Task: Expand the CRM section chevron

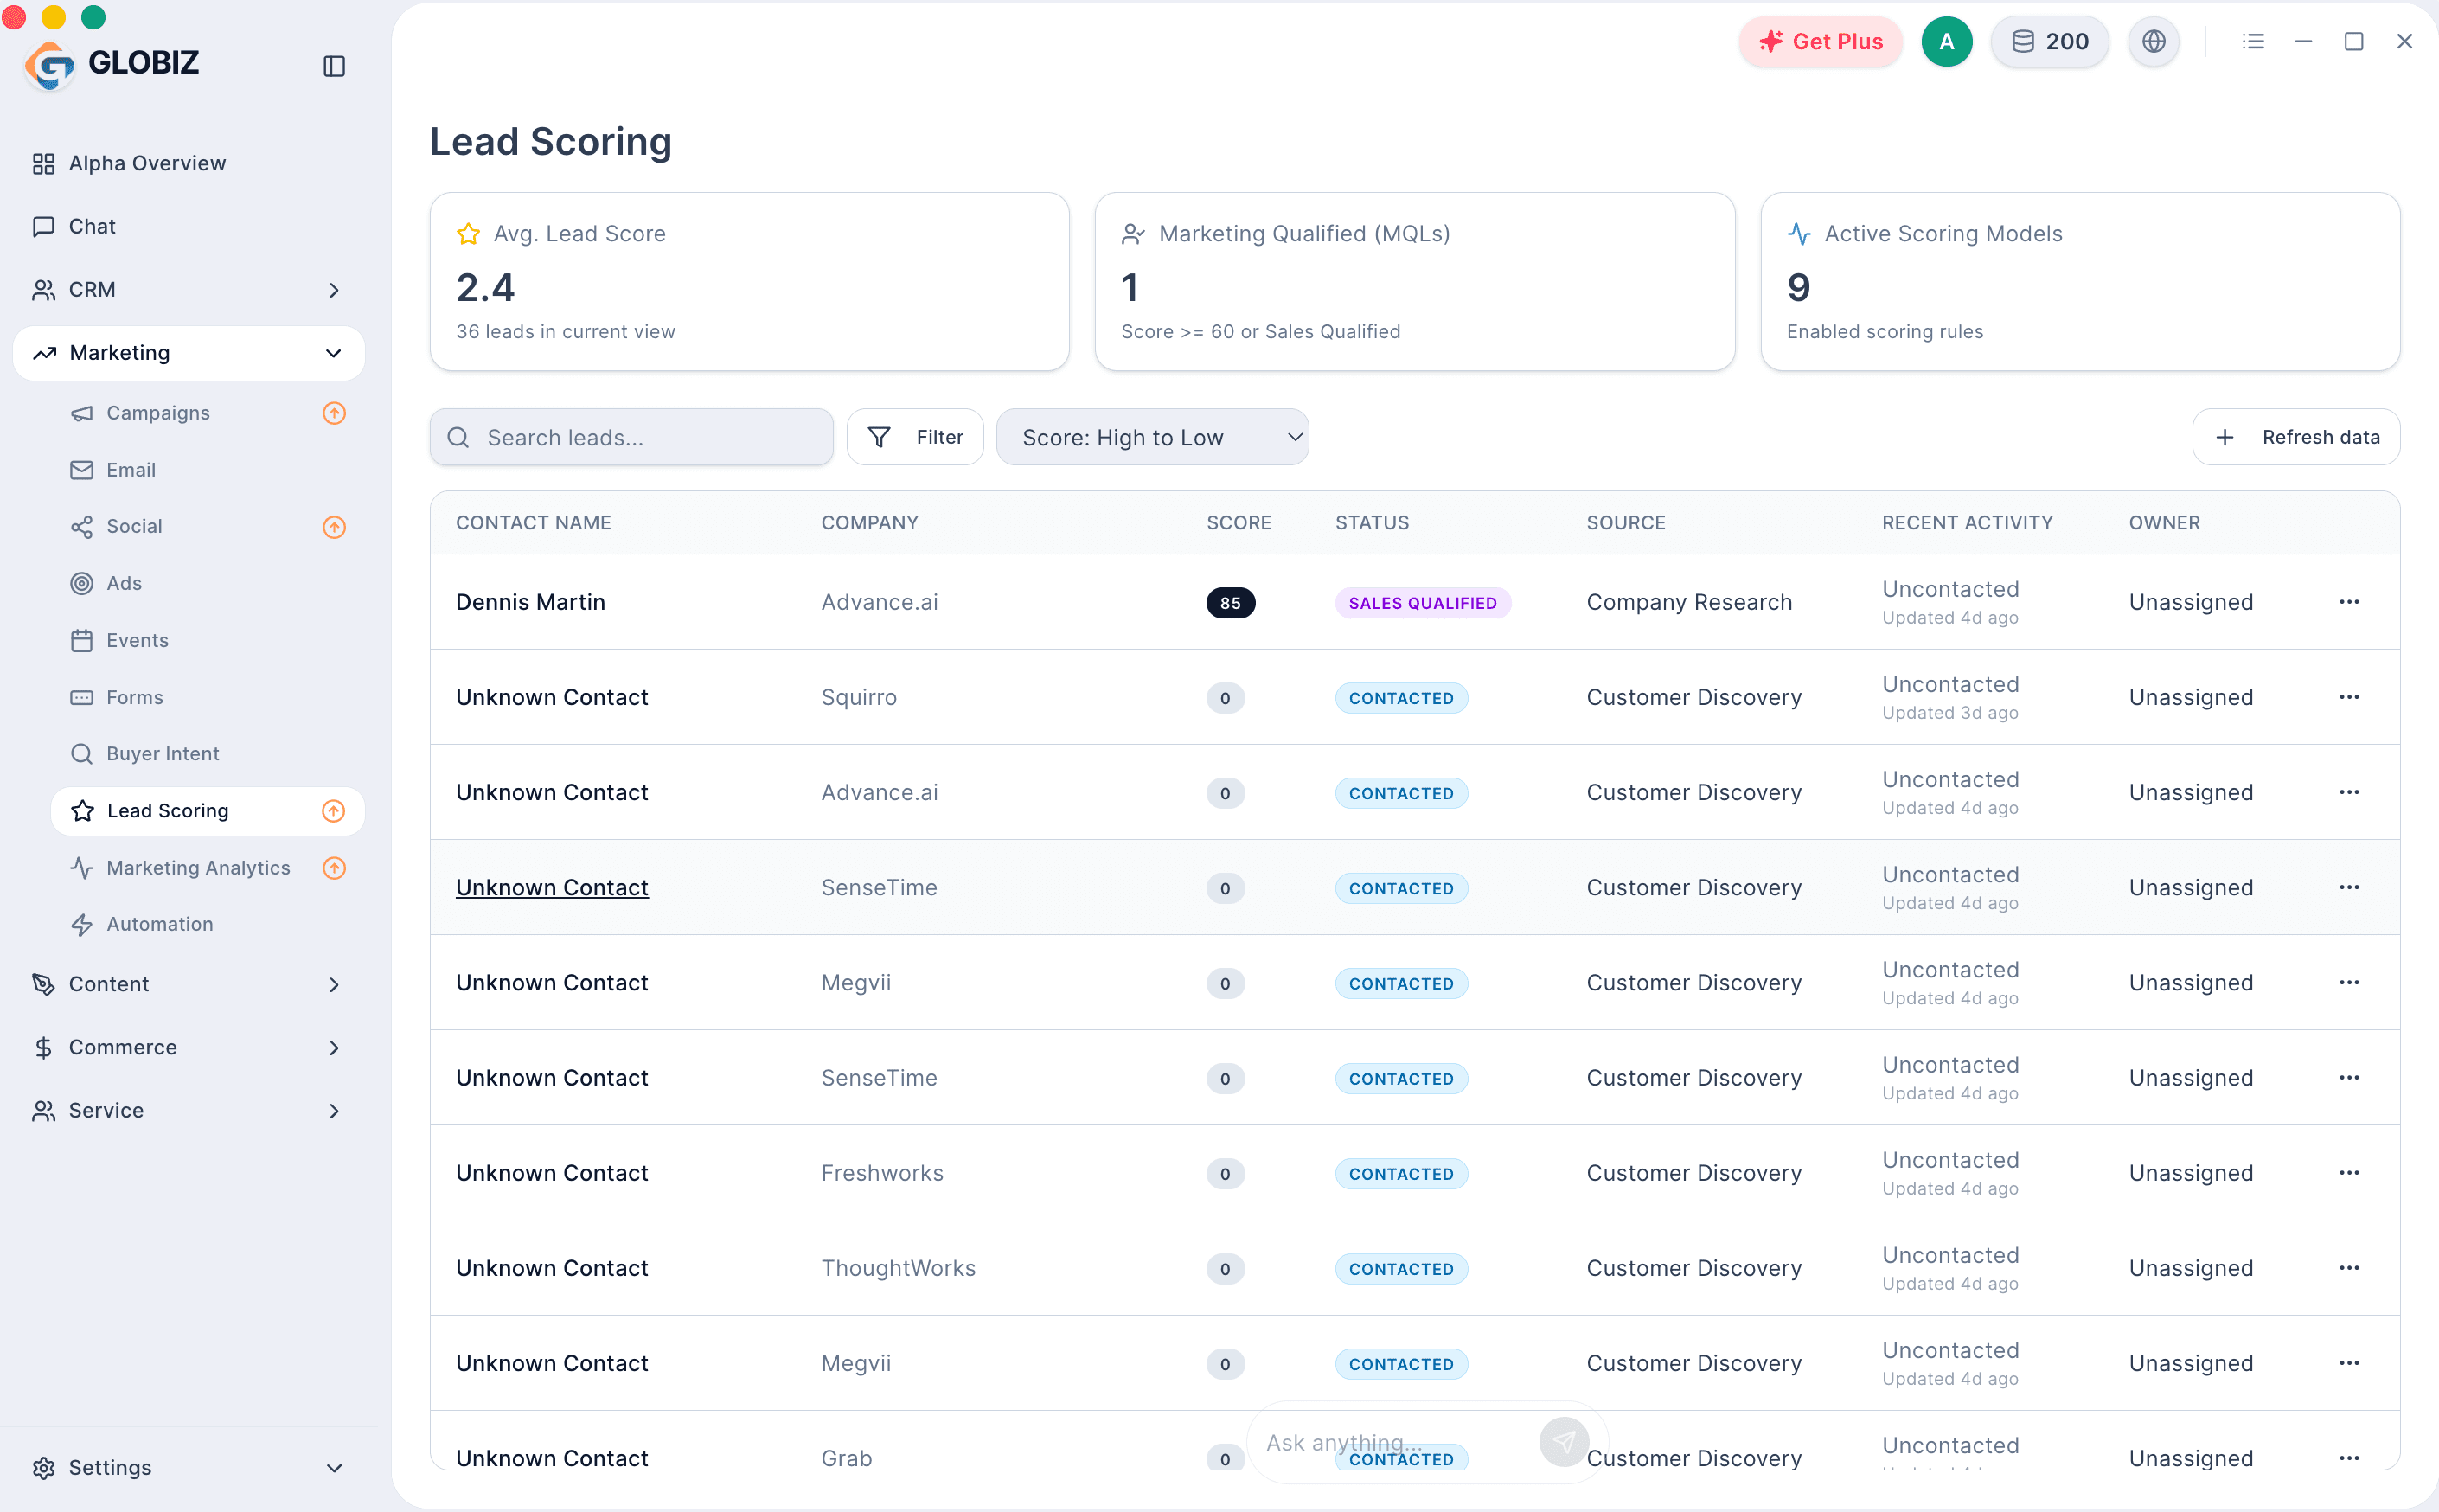Action: 334,290
